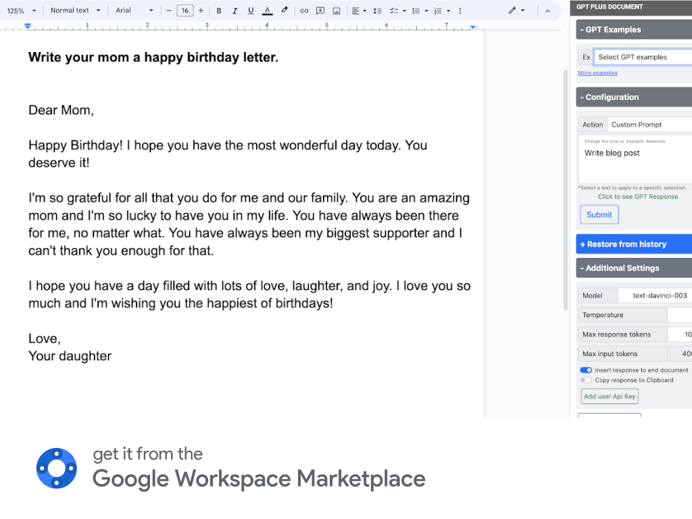Enable Copy response to Clipboard
The height and width of the screenshot is (519, 692).
585,380
